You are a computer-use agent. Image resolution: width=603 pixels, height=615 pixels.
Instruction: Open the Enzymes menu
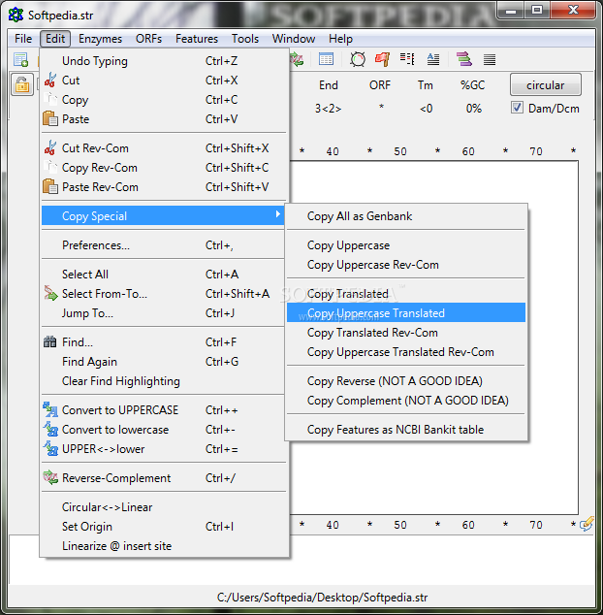(x=101, y=39)
